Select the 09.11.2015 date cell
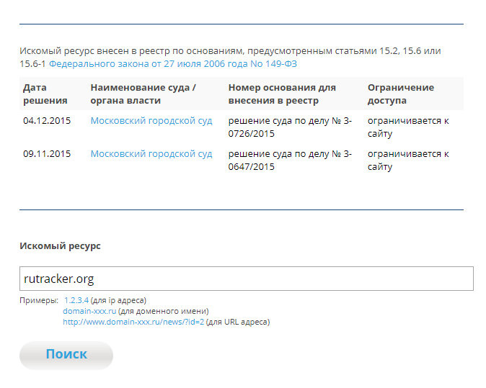 (x=47, y=154)
